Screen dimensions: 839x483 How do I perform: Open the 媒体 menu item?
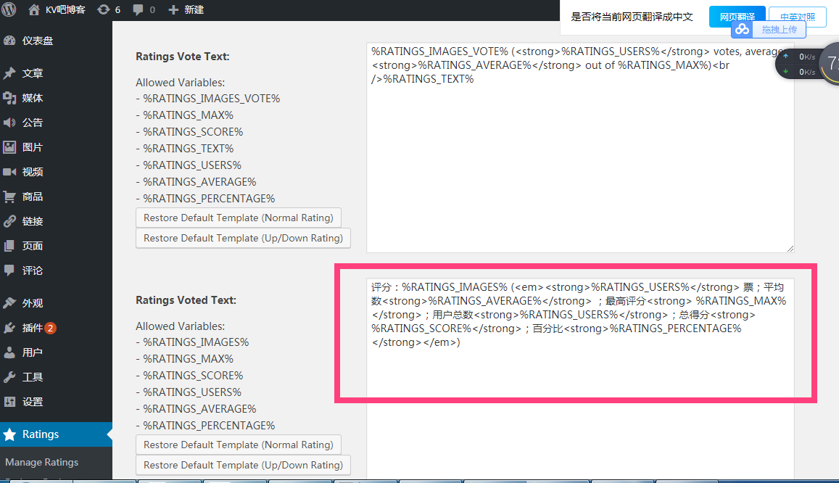(56, 98)
